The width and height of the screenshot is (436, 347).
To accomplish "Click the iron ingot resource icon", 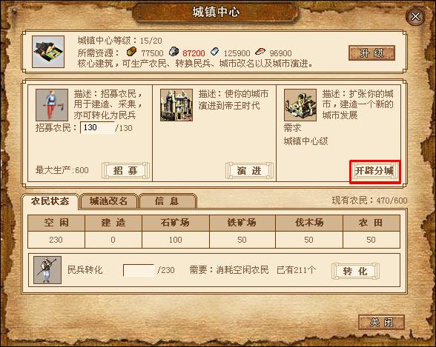I will 214,51.
